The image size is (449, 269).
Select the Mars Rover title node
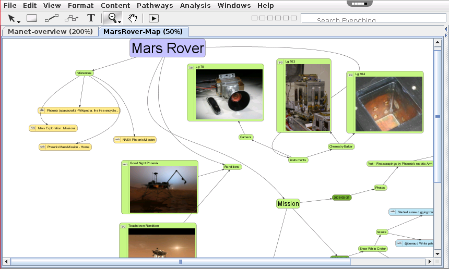point(168,48)
